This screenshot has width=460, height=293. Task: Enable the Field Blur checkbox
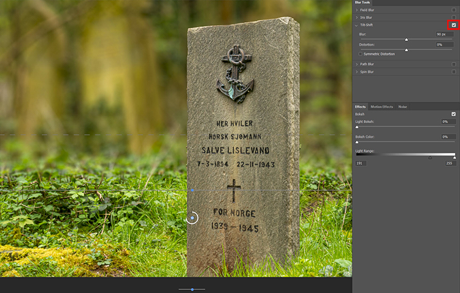[x=453, y=10]
